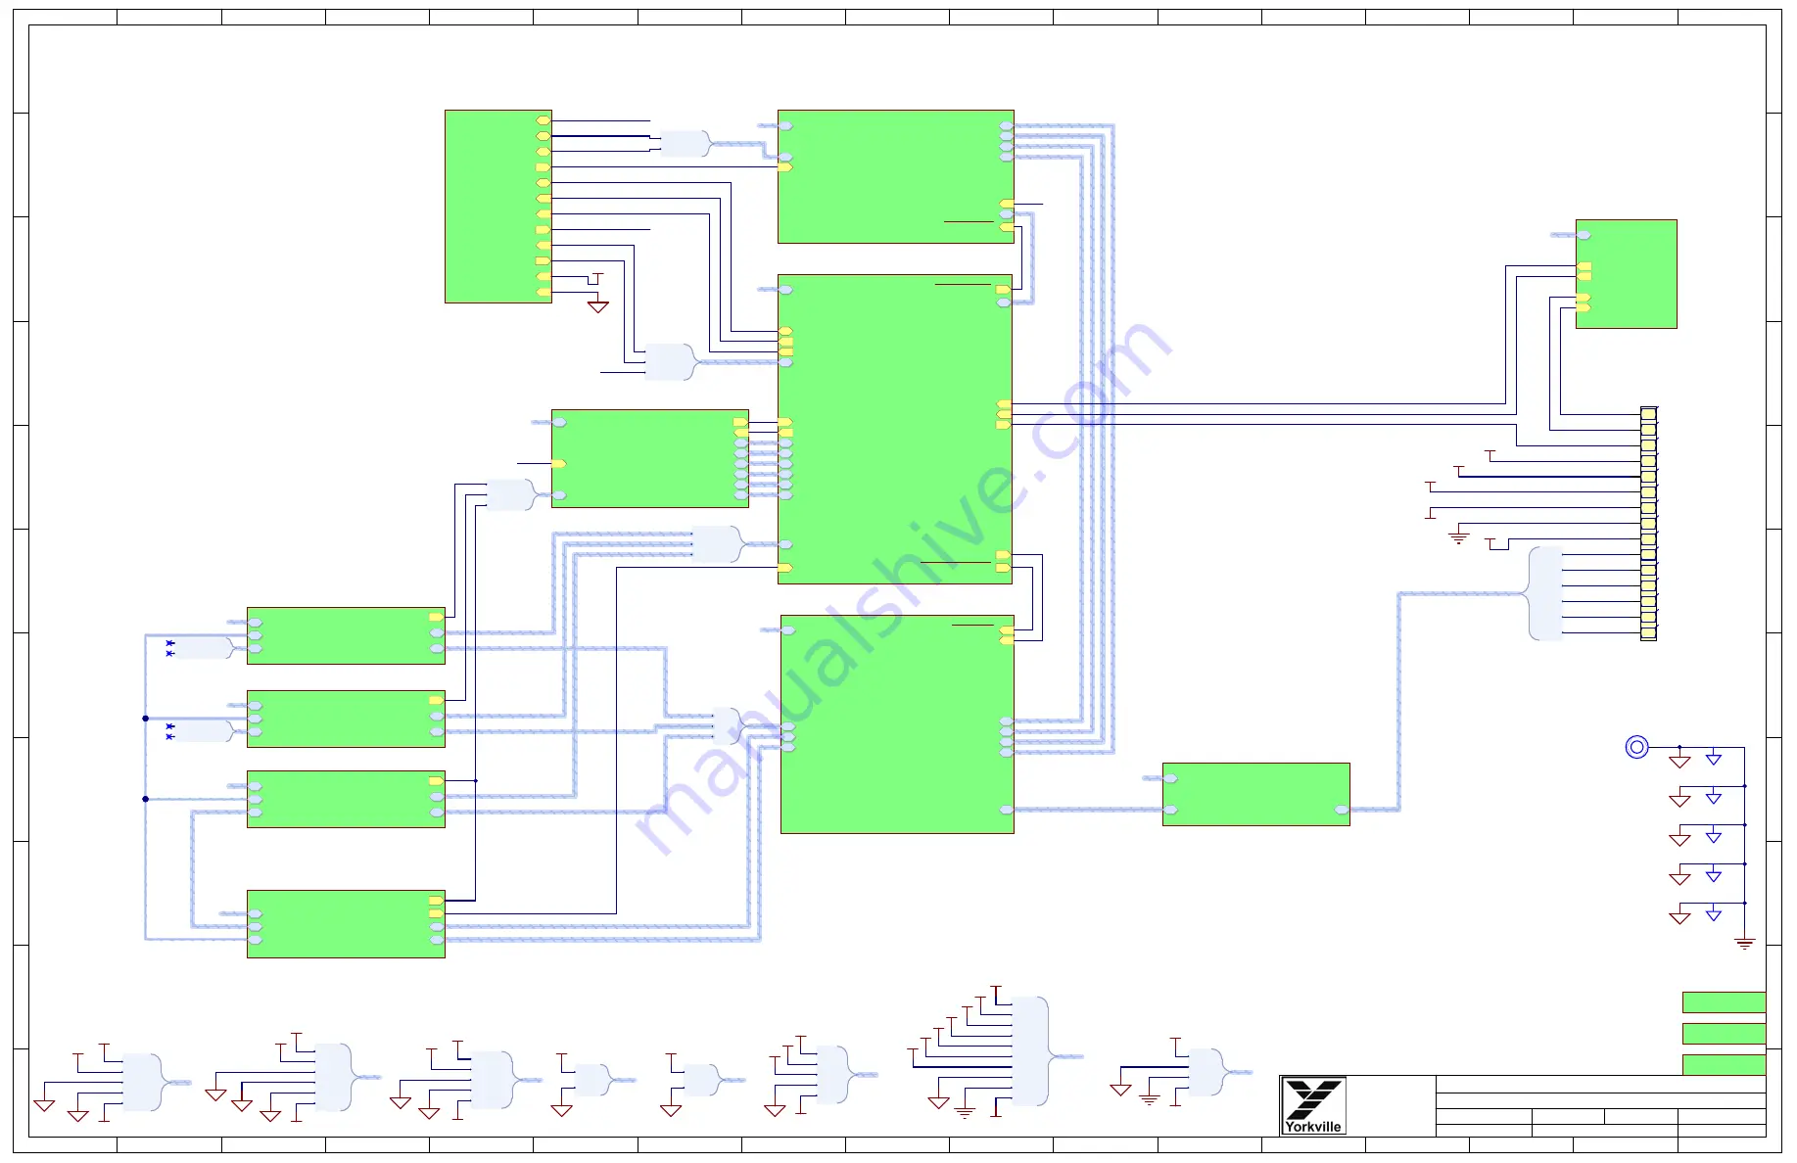The height and width of the screenshot is (1163, 1797).
Task: Select the concentric-circle mounting hole symbol
Action: point(1636,747)
